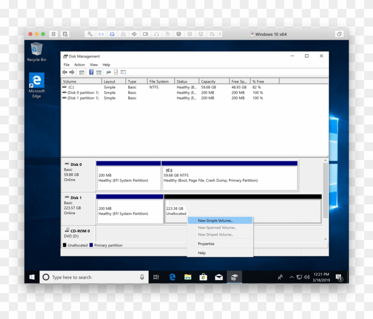Image resolution: width=373 pixels, height=319 pixels.
Task: Open the Action menu
Action: (x=79, y=64)
